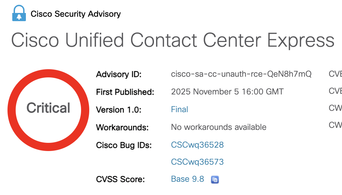Click the Base 9.8 CVSS score link

187,179
